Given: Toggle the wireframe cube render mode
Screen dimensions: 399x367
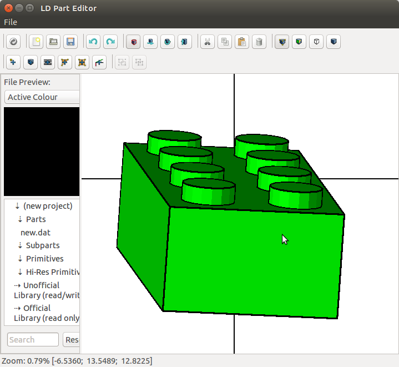Looking at the screenshot, I should click(x=316, y=42).
